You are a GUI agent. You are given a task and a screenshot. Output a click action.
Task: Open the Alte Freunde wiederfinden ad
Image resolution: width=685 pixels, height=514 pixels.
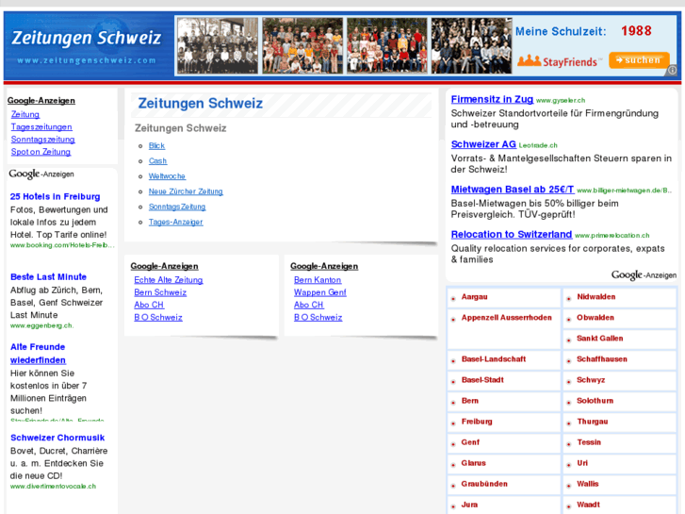pos(38,354)
